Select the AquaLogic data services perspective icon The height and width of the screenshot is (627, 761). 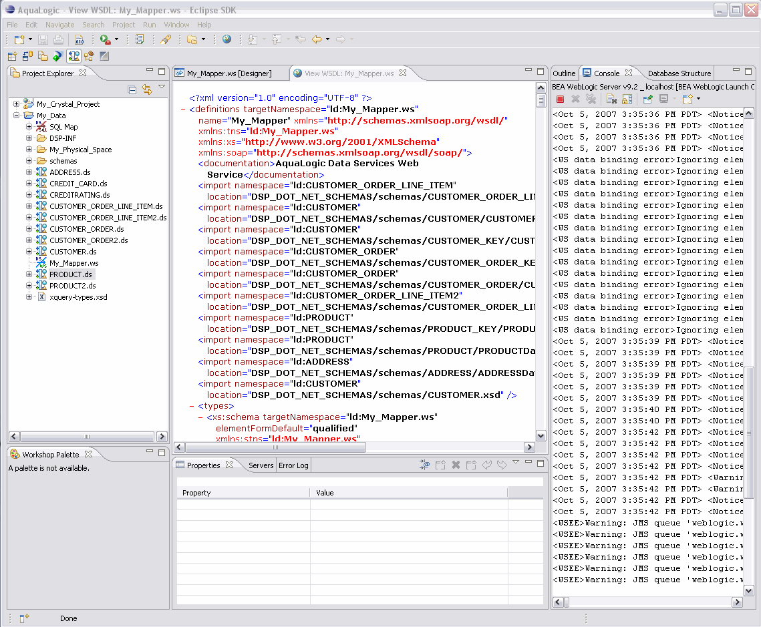[73, 56]
